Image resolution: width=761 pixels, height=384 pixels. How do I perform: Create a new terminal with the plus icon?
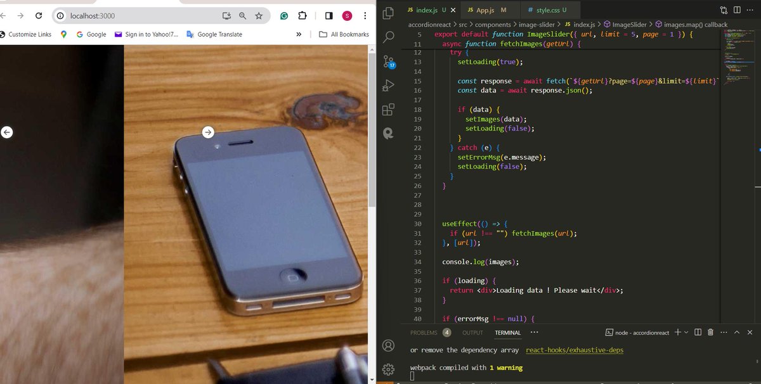(x=677, y=331)
